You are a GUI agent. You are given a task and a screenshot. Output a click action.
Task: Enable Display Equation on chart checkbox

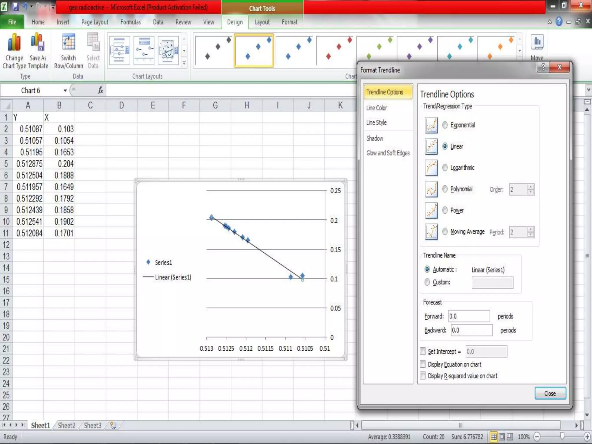pyautogui.click(x=423, y=364)
